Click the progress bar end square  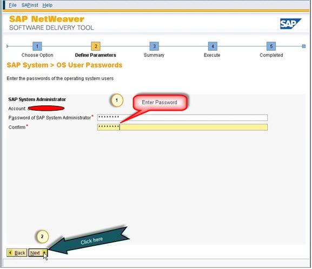tap(304, 46)
